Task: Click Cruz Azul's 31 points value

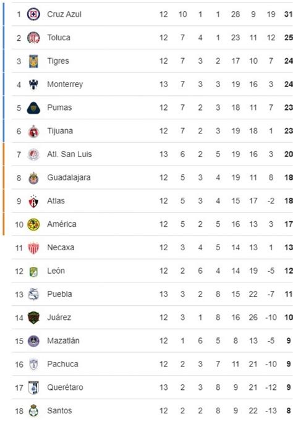Action: 289,14
